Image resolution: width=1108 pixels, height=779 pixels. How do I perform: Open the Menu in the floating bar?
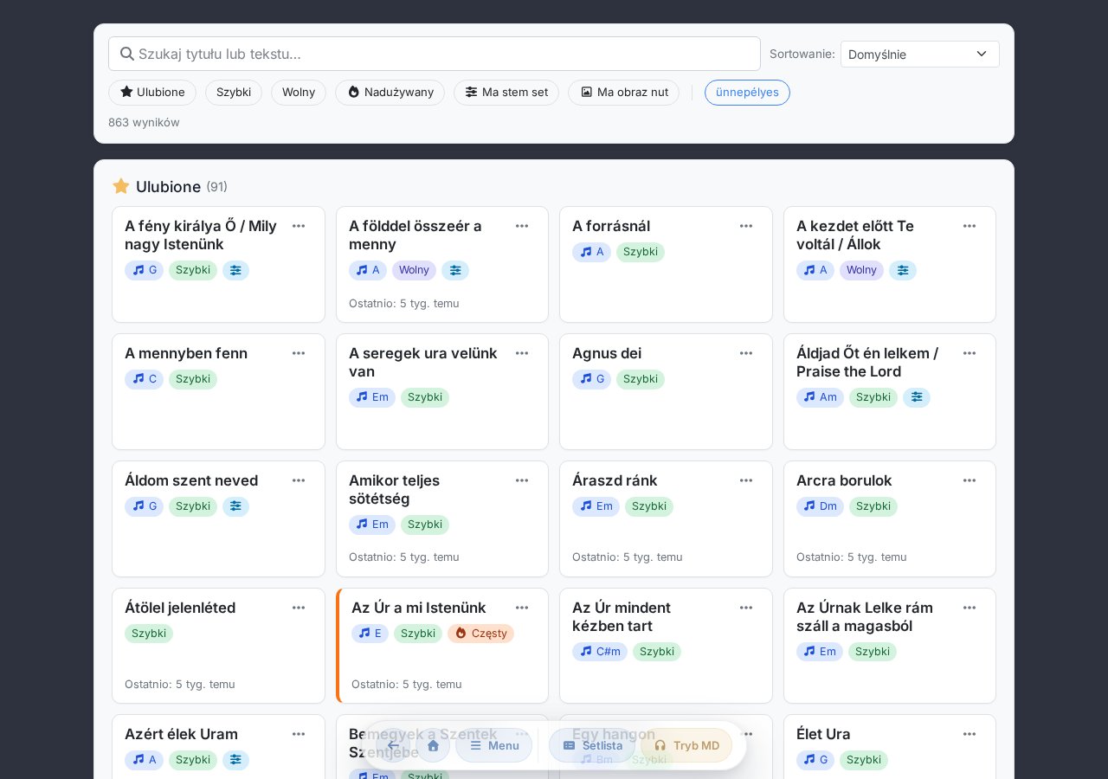[493, 745]
